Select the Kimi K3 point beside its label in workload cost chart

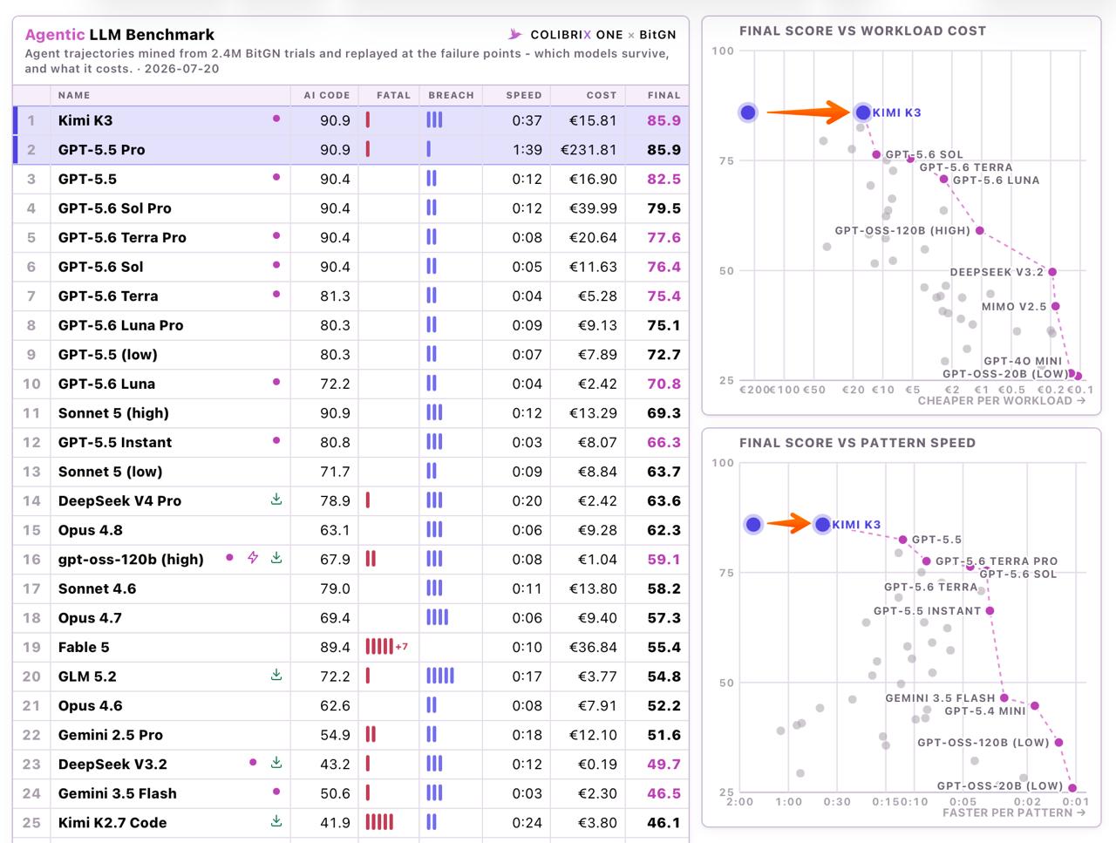coord(862,112)
